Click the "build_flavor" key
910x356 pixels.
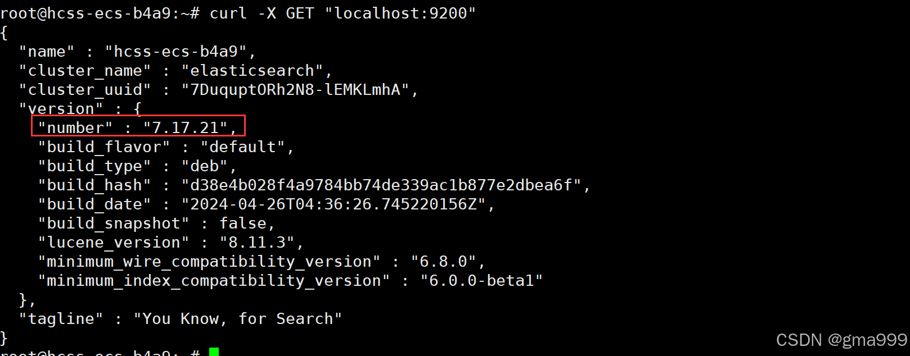click(104, 147)
